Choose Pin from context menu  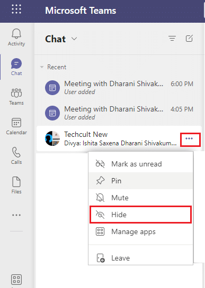(x=141, y=181)
